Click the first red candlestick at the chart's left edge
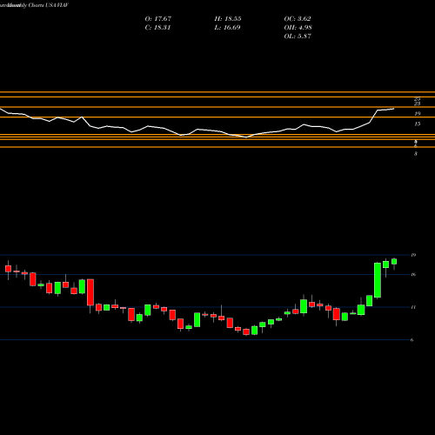 8,269
